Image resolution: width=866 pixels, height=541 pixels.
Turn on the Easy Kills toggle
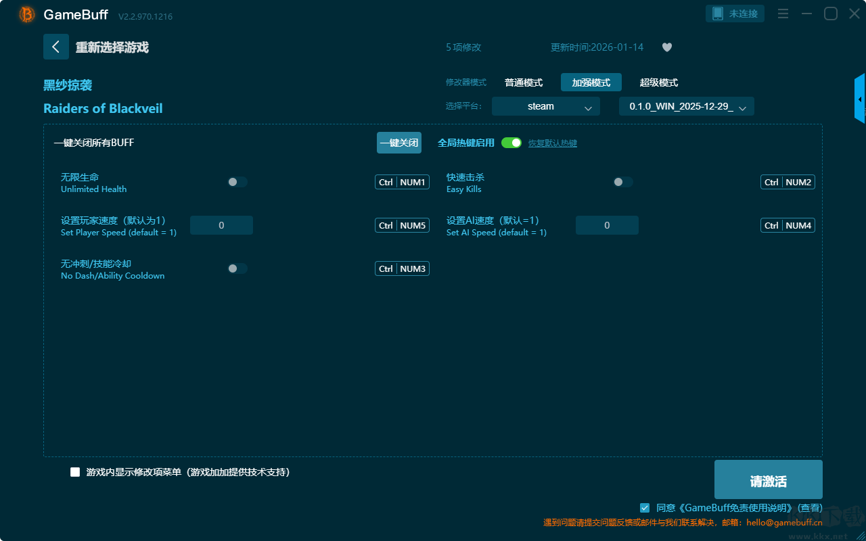pyautogui.click(x=623, y=182)
